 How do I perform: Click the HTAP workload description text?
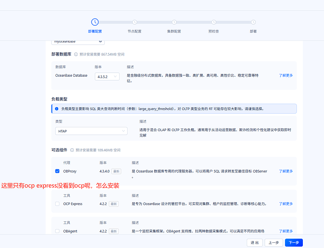point(215,132)
